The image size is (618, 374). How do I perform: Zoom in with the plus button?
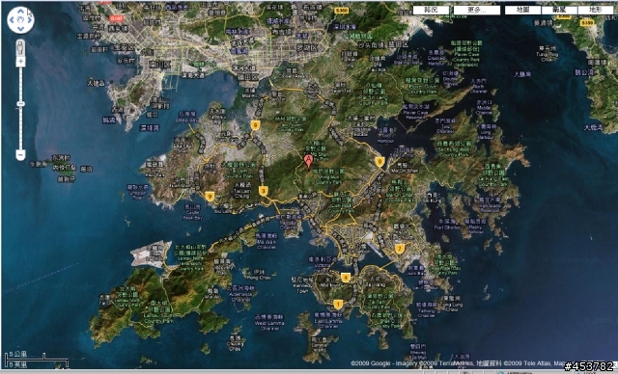pos(20,62)
